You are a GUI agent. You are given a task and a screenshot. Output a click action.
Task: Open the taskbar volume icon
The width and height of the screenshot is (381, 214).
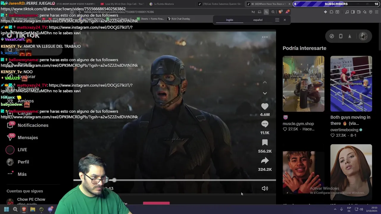point(361,209)
